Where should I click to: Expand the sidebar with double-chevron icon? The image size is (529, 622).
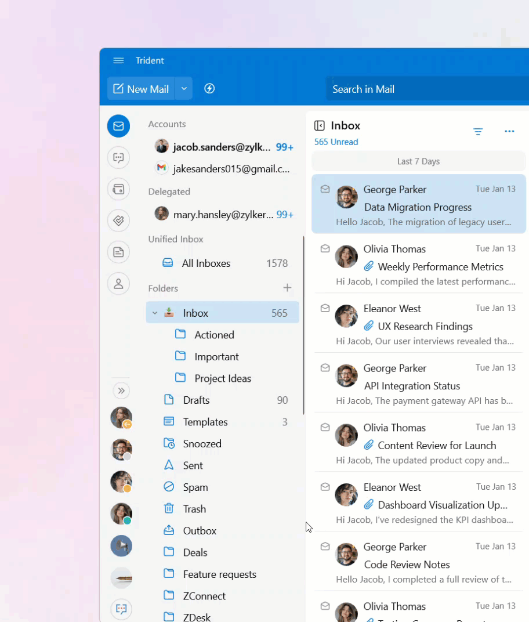121,390
